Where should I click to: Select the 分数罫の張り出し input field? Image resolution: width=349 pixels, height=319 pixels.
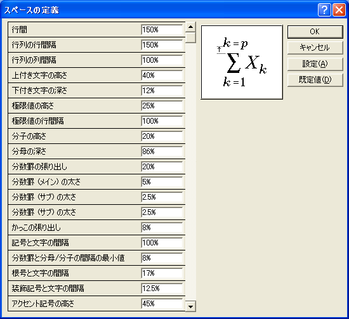[162, 167]
